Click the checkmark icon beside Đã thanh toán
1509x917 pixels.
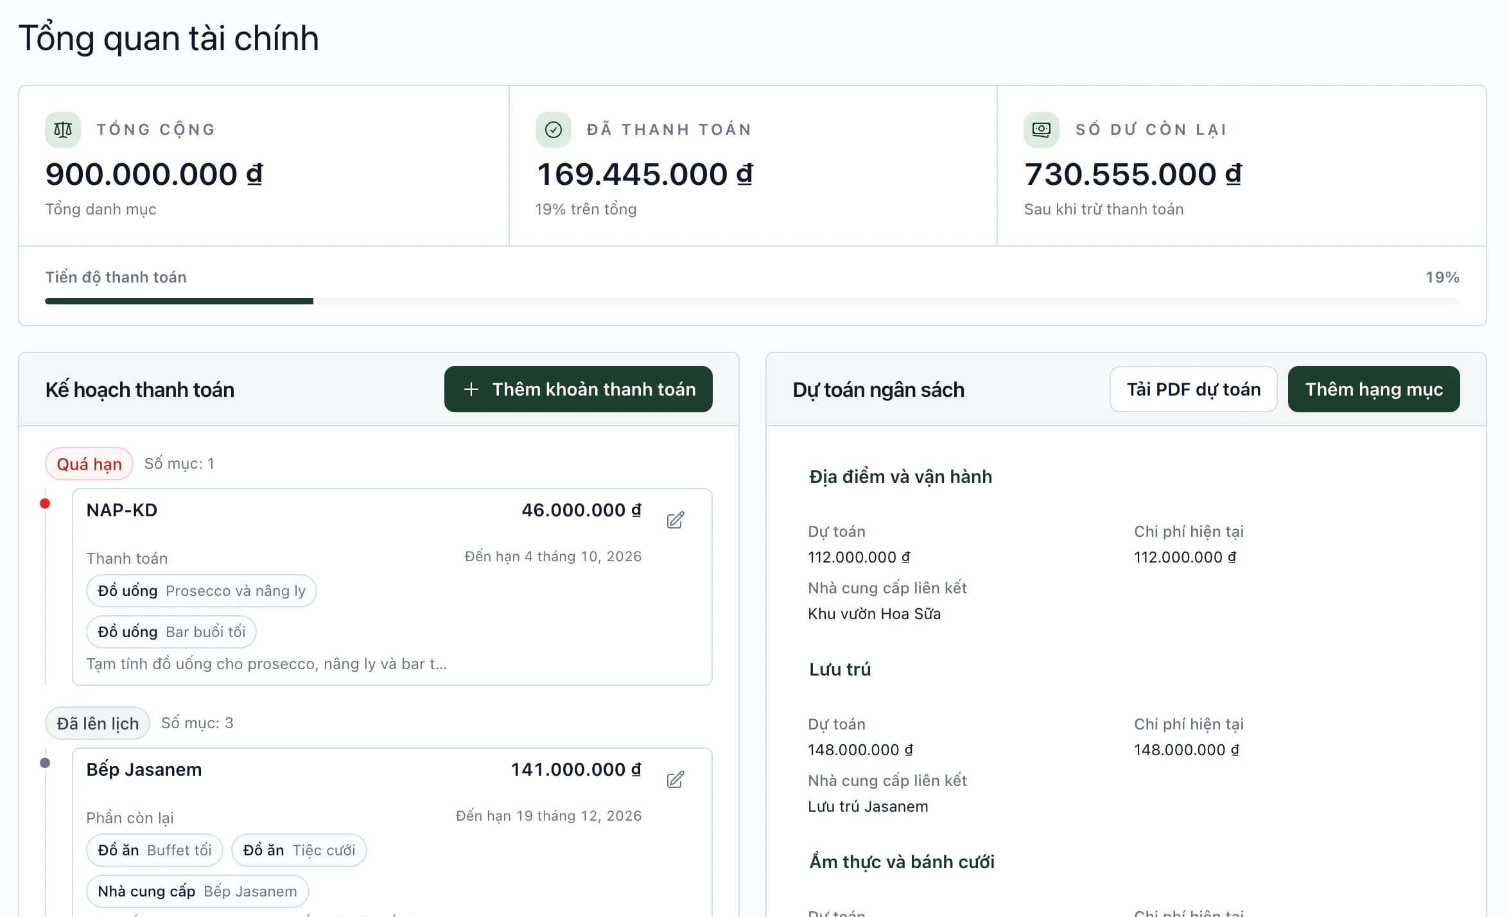click(x=553, y=130)
